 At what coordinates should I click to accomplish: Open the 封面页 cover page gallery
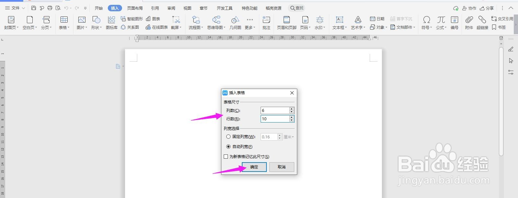click(11, 23)
